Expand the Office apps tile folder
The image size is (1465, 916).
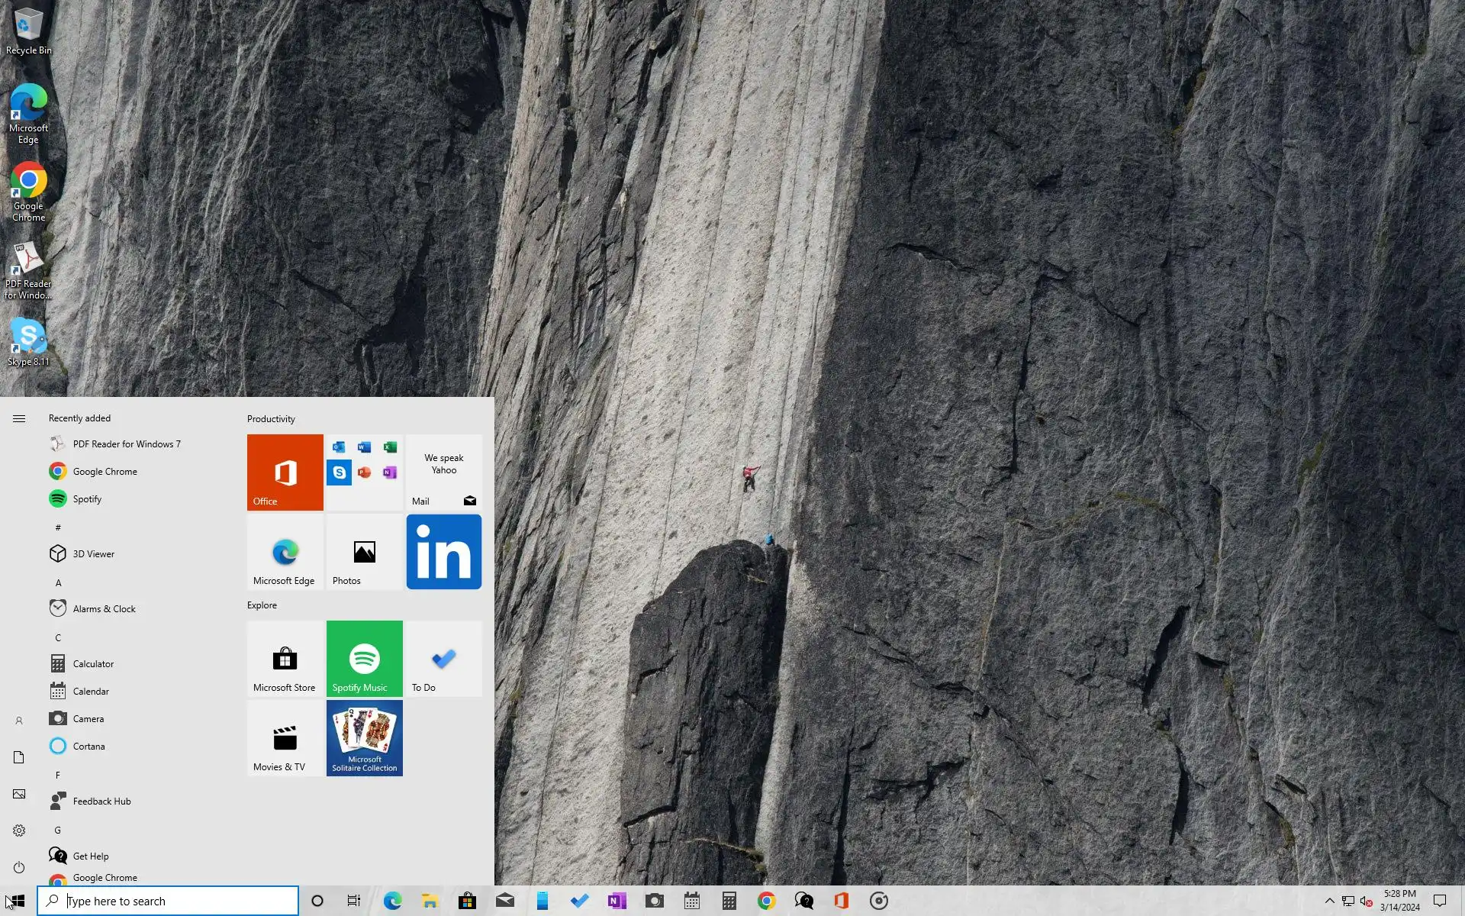[x=364, y=472]
